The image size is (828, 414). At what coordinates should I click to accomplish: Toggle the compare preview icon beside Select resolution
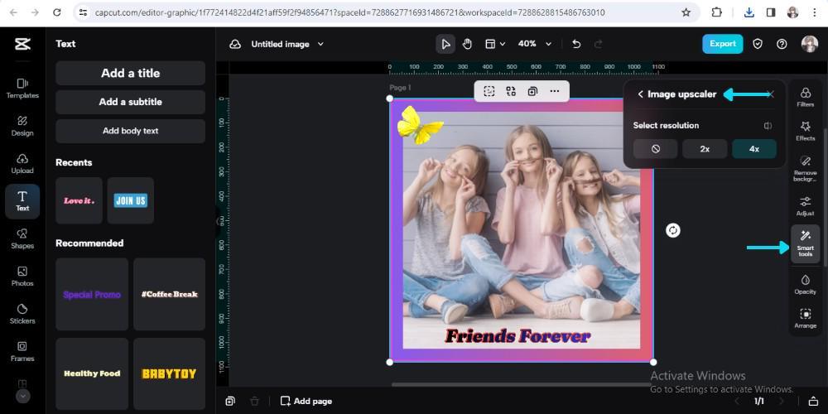(x=768, y=126)
